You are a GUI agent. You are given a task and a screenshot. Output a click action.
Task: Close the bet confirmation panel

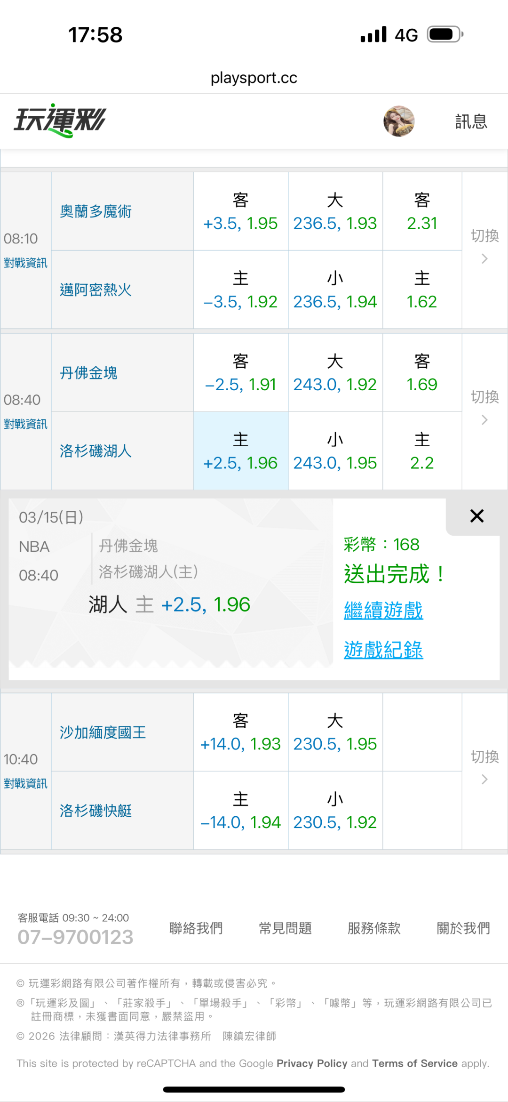[x=476, y=516]
